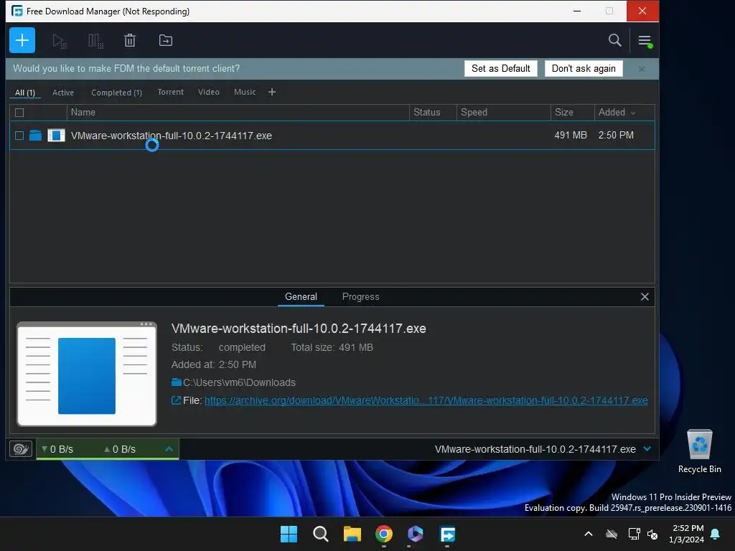Open File Explorer from the taskbar
735x551 pixels.
pos(352,534)
